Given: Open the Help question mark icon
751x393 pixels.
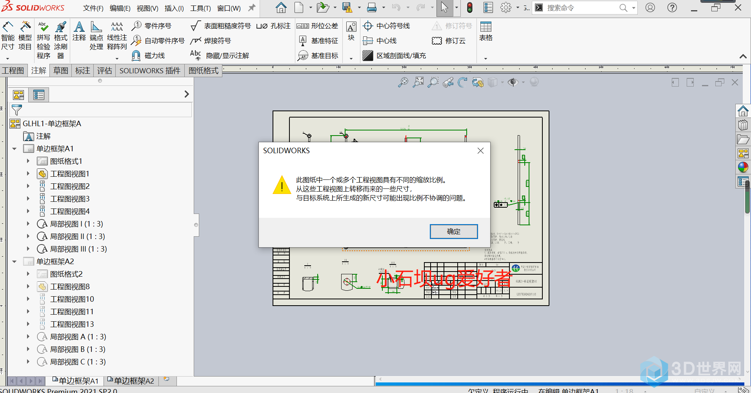Looking at the screenshot, I should coord(672,7).
